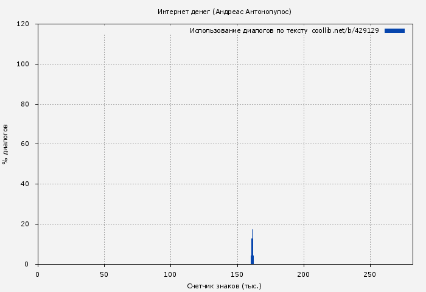Click the 100 tick on the horizontal axis

[170, 275]
